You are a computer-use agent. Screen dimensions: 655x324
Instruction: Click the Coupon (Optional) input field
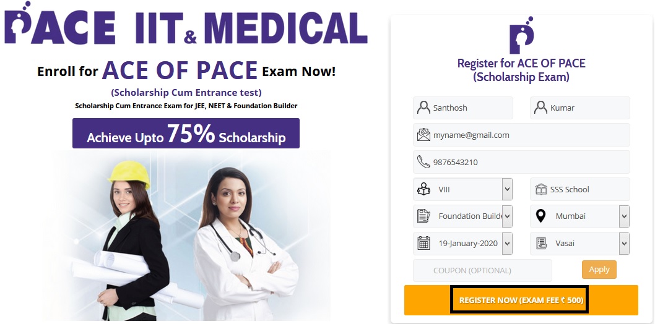pos(482,270)
